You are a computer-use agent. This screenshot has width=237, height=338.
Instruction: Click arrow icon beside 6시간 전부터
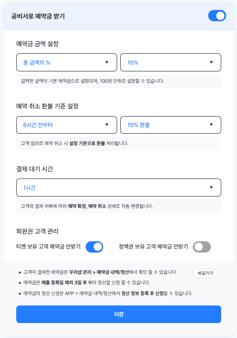pos(107,125)
